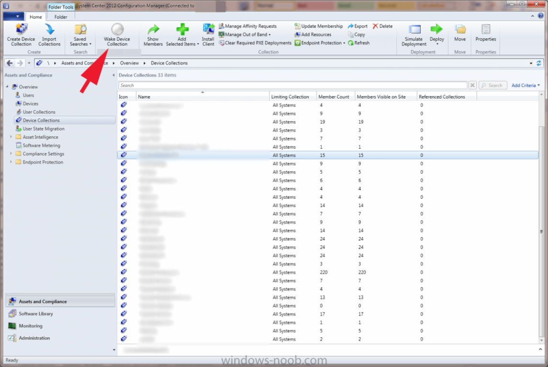Screen dimensions: 548x367
Task: Click the Create Device Collection icon
Action: coord(21,34)
